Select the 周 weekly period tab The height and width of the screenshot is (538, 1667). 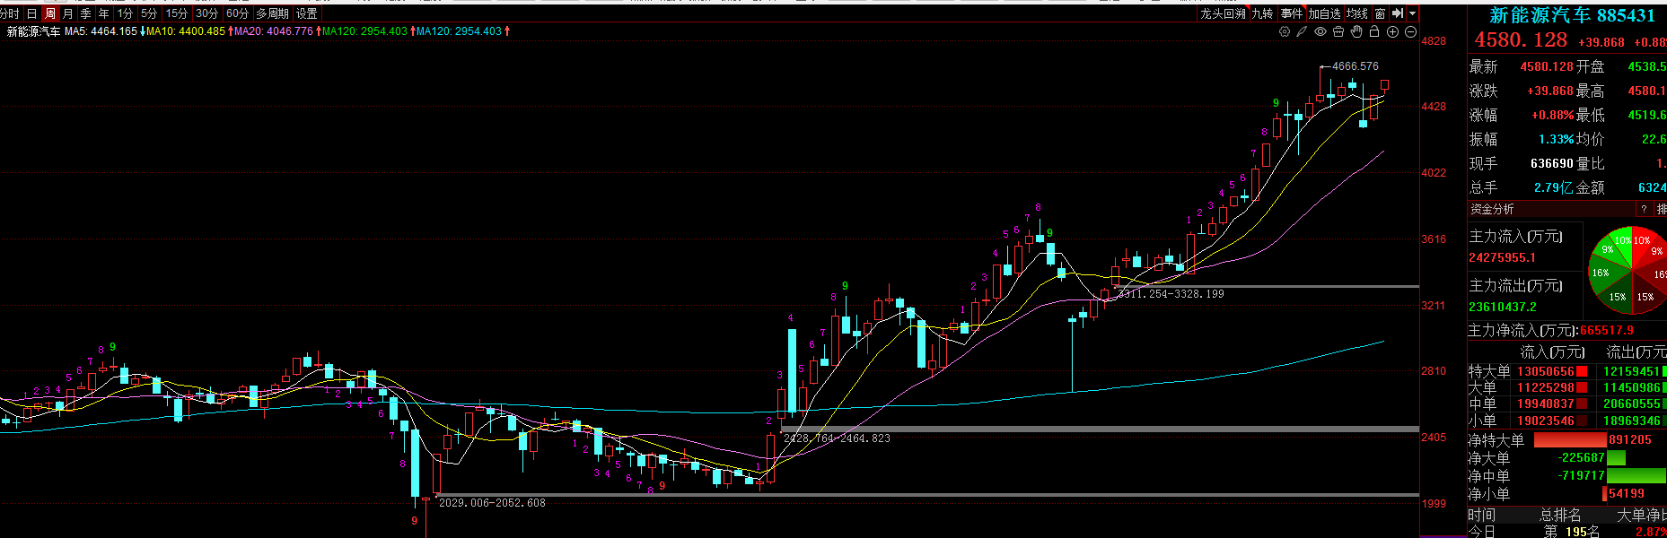pos(50,13)
